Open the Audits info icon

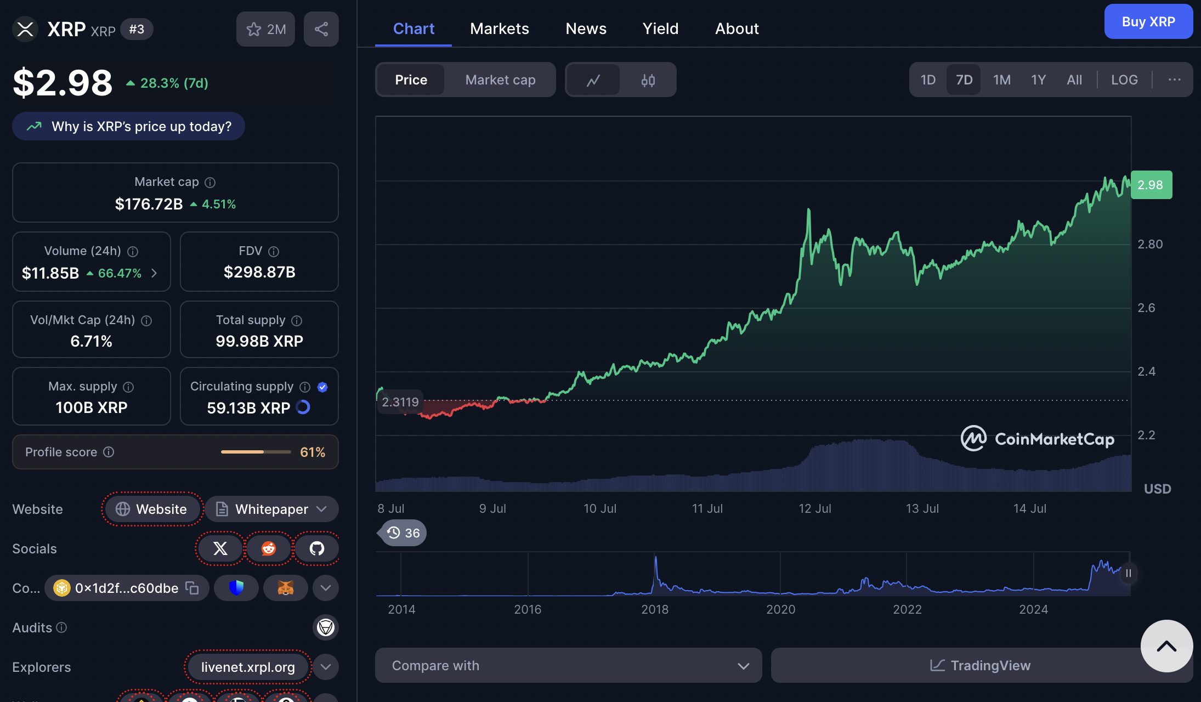click(61, 627)
